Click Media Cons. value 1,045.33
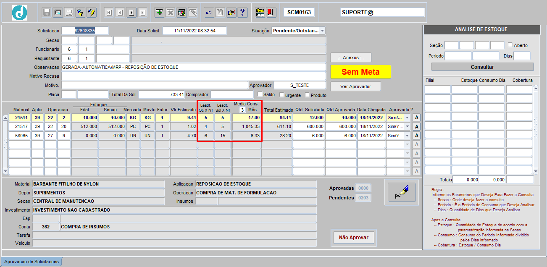 247,126
